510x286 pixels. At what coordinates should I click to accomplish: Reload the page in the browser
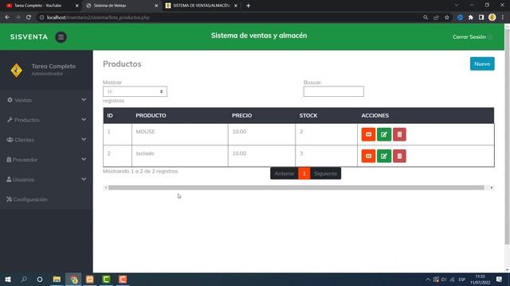(x=29, y=17)
